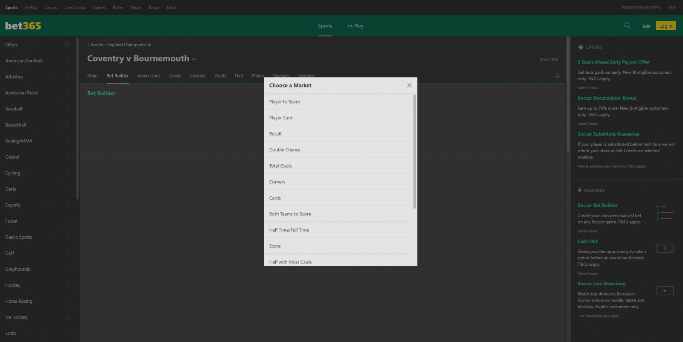Close the Choose a Market dialog
This screenshot has width=683, height=342.
(x=409, y=85)
